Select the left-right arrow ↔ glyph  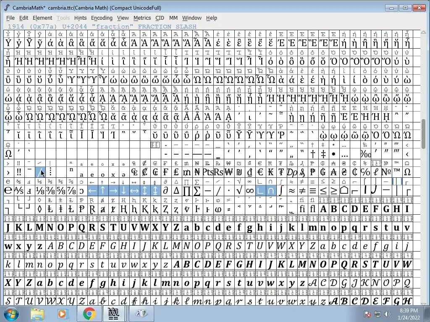[x=134, y=191]
